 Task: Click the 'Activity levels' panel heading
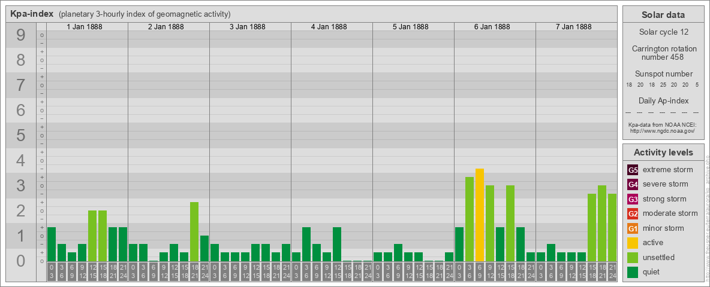coord(663,152)
